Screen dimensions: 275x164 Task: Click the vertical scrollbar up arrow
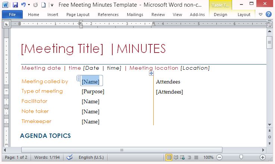(269, 31)
